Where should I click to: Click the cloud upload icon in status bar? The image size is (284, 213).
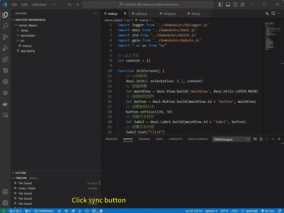click(x=59, y=211)
